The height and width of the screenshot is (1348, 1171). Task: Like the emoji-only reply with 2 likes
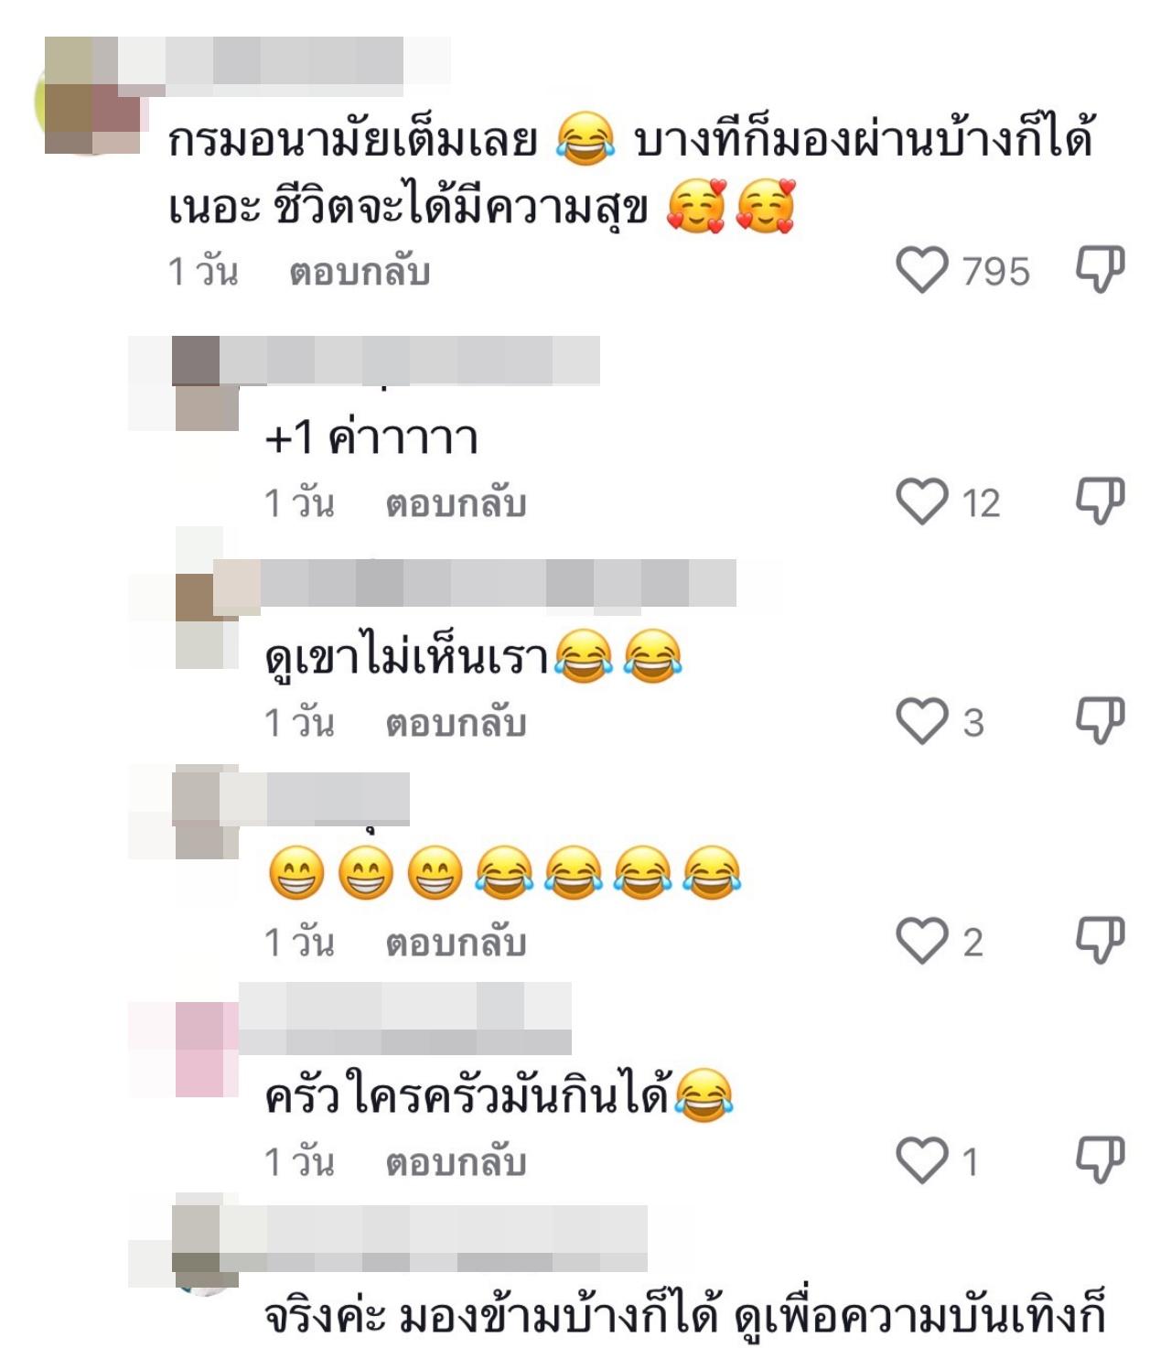[921, 942]
